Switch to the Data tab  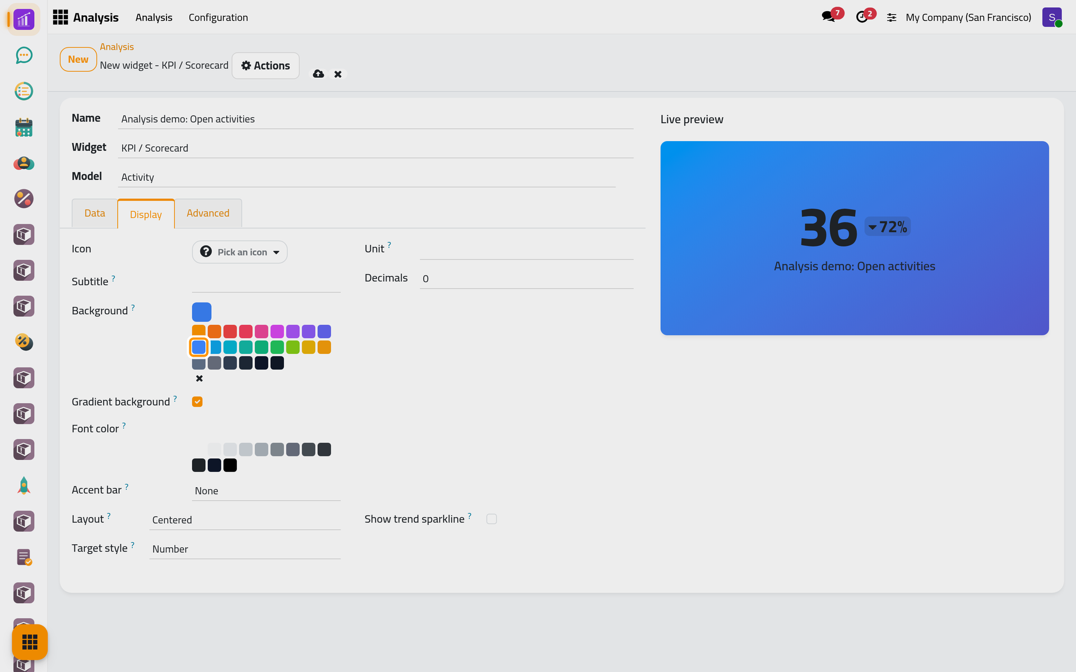point(95,213)
